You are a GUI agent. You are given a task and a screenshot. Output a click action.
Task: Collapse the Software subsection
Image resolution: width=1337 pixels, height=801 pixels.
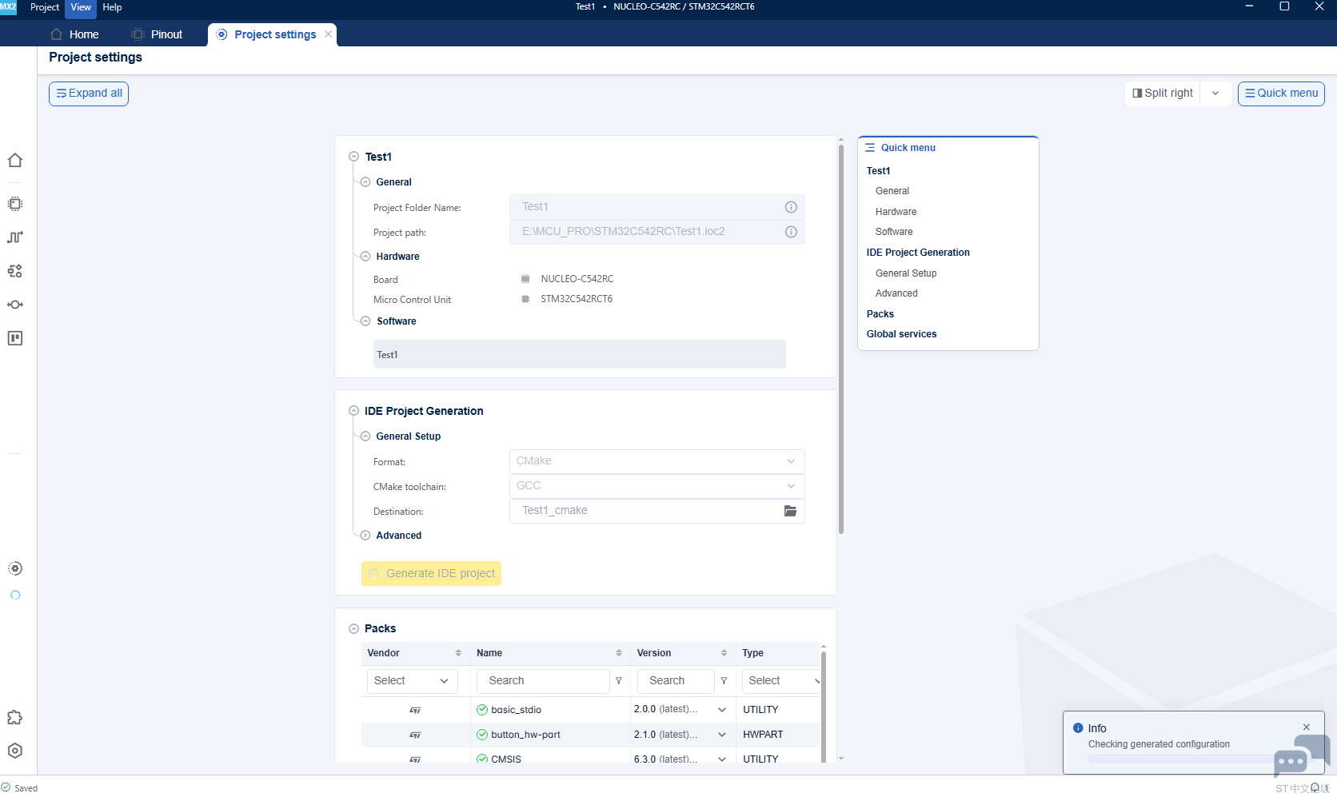pyautogui.click(x=365, y=321)
